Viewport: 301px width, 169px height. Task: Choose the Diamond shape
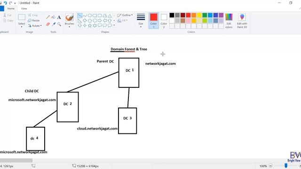85,21
